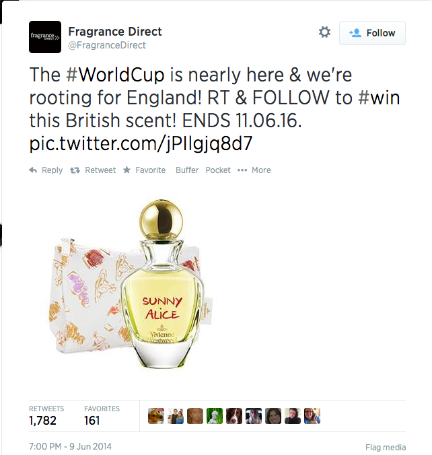The height and width of the screenshot is (455, 432).
Task: Click the dog photo avatar
Action: click(234, 416)
